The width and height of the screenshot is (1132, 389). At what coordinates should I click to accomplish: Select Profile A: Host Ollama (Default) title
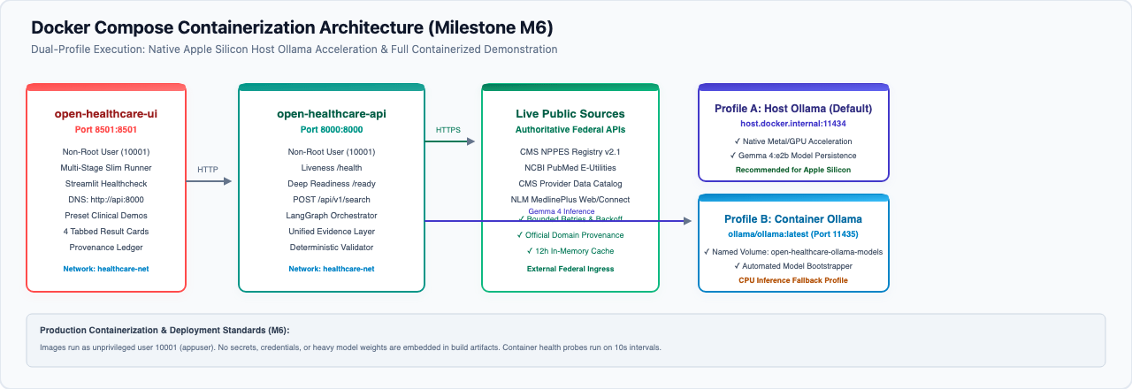point(793,109)
